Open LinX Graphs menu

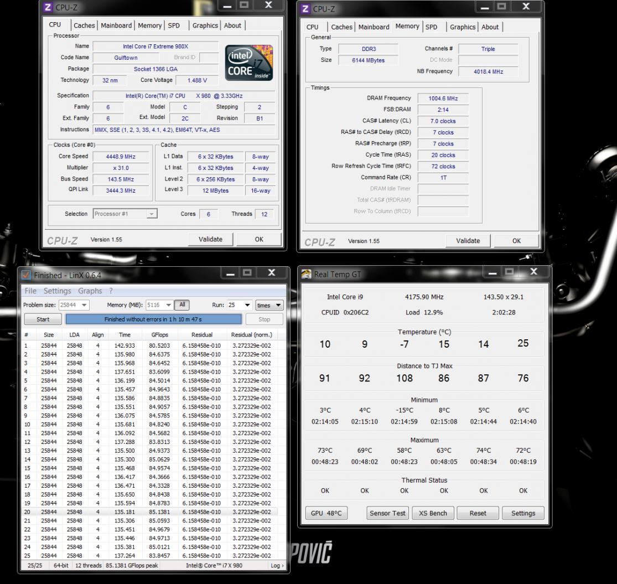tap(90, 291)
